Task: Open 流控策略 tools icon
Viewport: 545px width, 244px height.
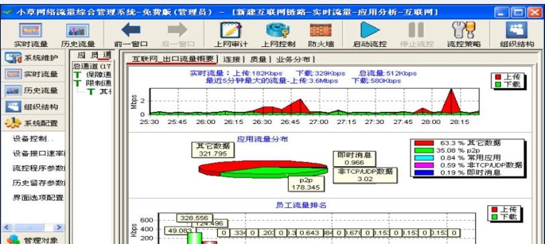Action: 464,35
